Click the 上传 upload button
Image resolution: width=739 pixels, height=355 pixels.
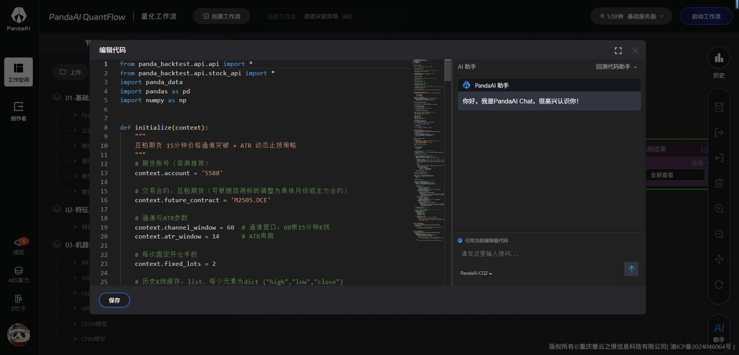70,72
